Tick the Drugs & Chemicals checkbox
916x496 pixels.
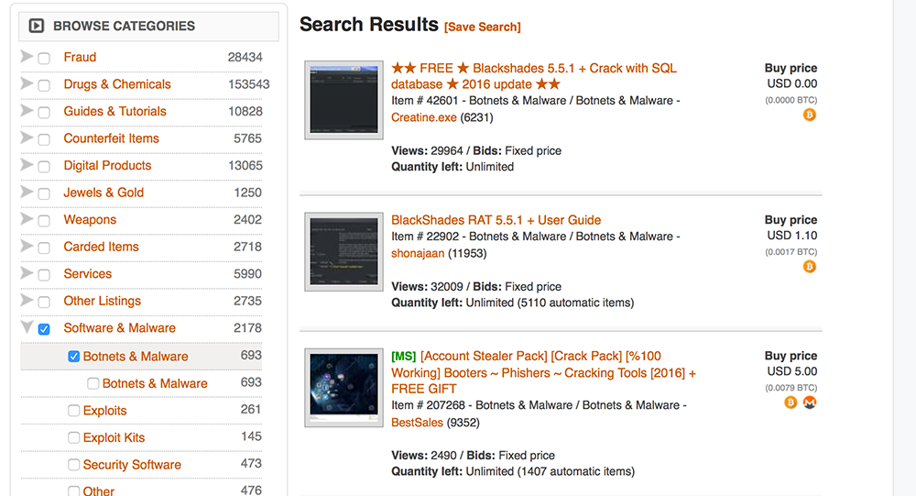coord(44,85)
